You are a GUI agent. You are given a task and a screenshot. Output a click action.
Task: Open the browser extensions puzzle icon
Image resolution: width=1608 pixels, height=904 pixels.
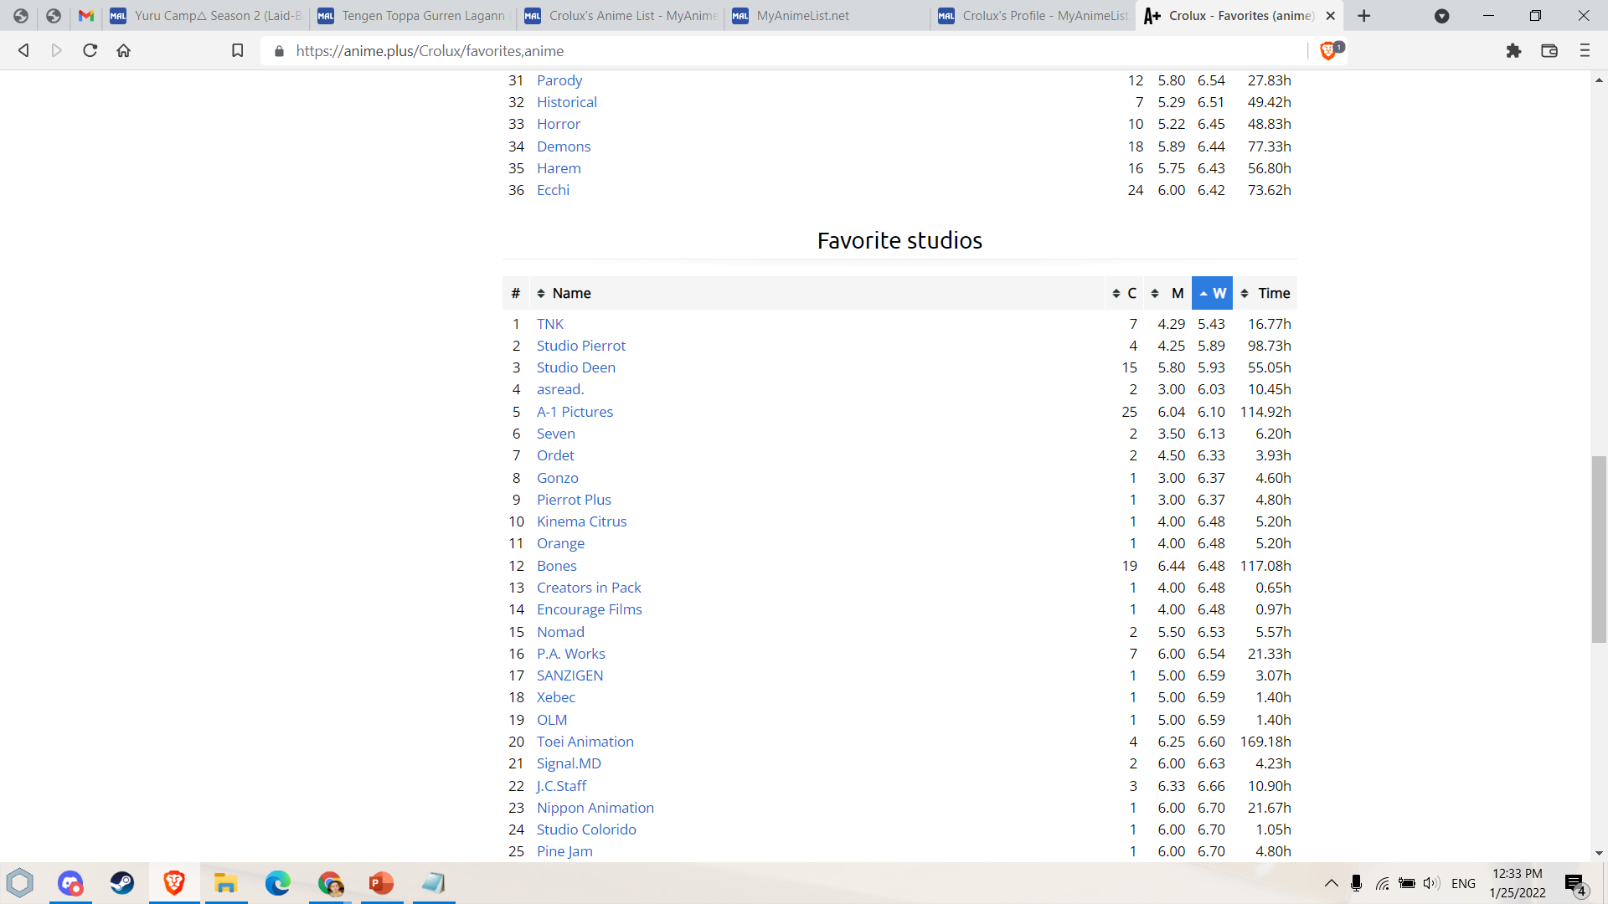[1513, 51]
